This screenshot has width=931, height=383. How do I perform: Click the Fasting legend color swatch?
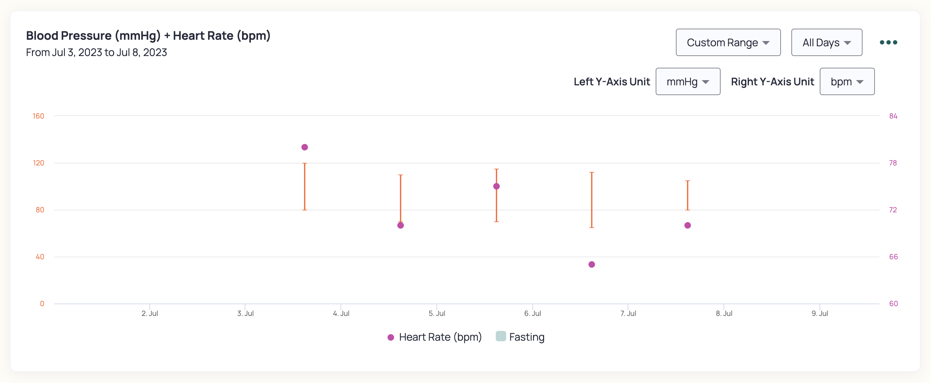pos(500,336)
